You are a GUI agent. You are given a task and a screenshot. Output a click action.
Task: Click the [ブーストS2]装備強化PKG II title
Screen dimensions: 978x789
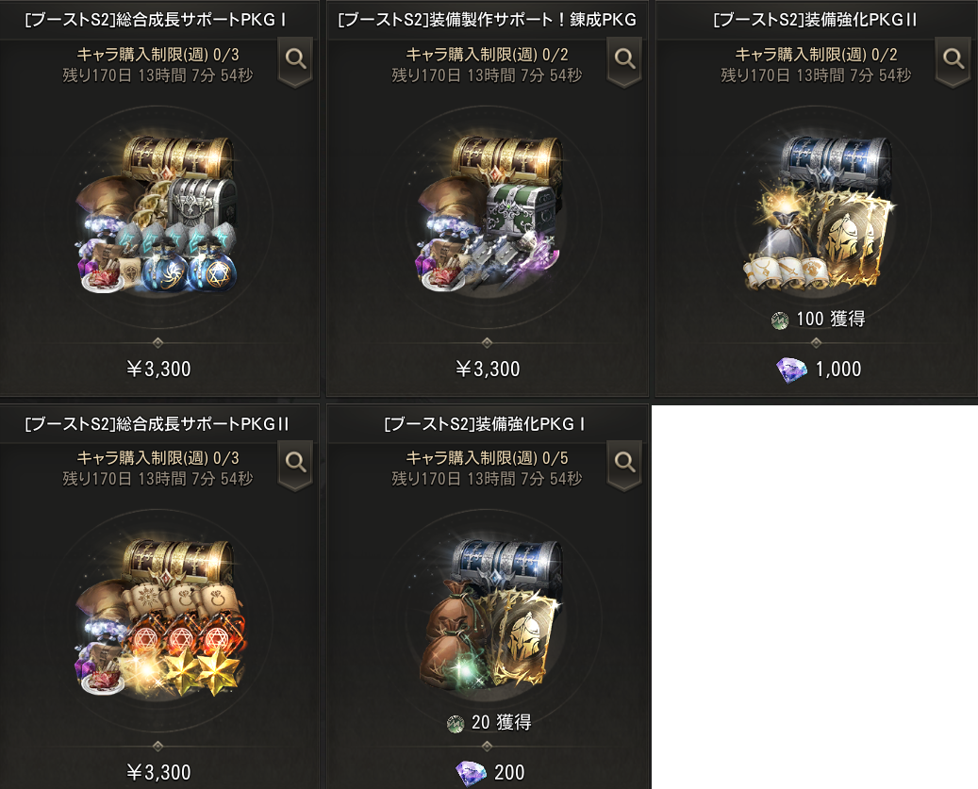pos(815,20)
